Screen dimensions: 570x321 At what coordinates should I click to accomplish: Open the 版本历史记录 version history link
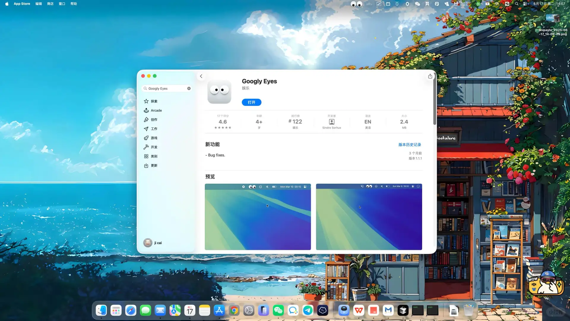tap(409, 145)
